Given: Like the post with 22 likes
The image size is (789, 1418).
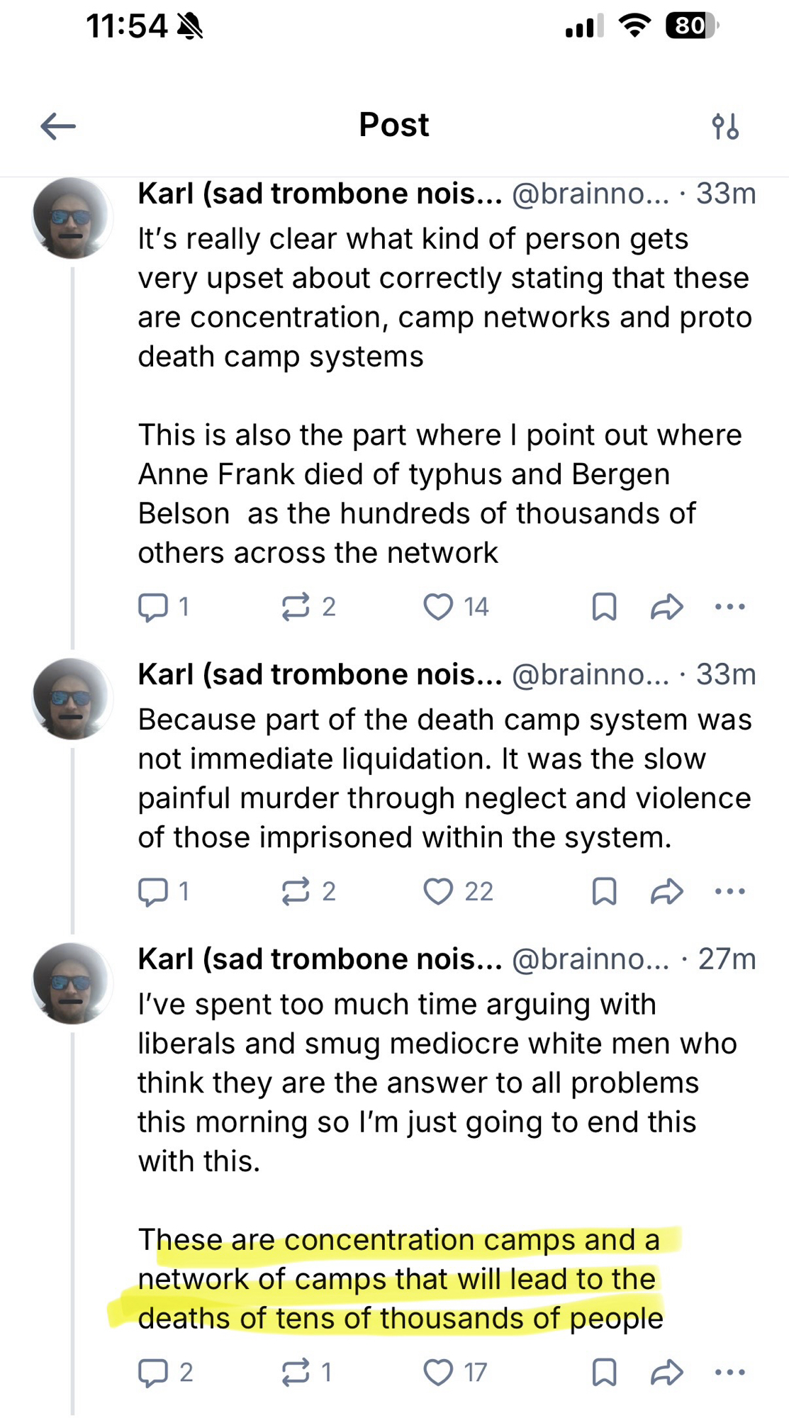Looking at the screenshot, I should (438, 891).
